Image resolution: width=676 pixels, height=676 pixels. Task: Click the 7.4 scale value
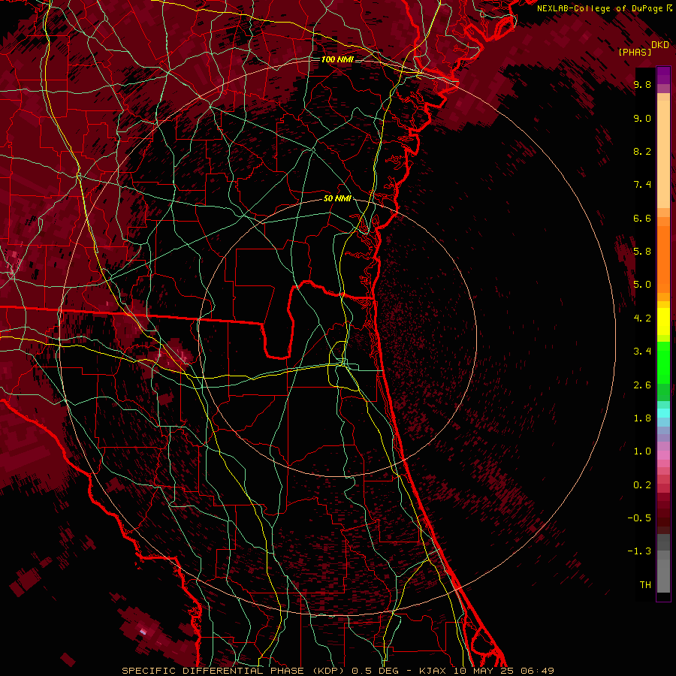642,185
